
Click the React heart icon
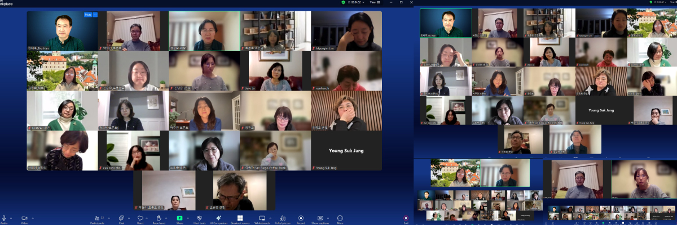140,218
